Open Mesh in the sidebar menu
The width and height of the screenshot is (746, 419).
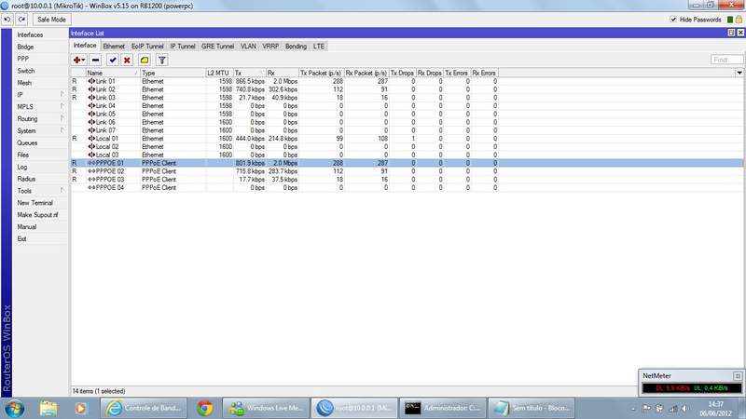click(24, 83)
